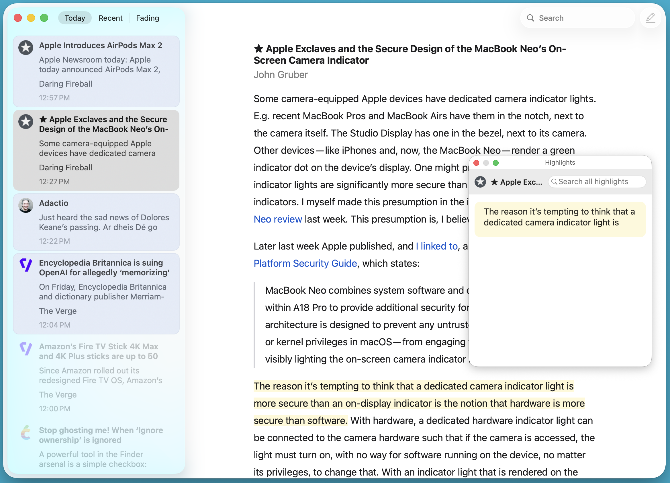This screenshot has height=483, width=670.
Task: Click the compose pencil icon
Action: [650, 18]
